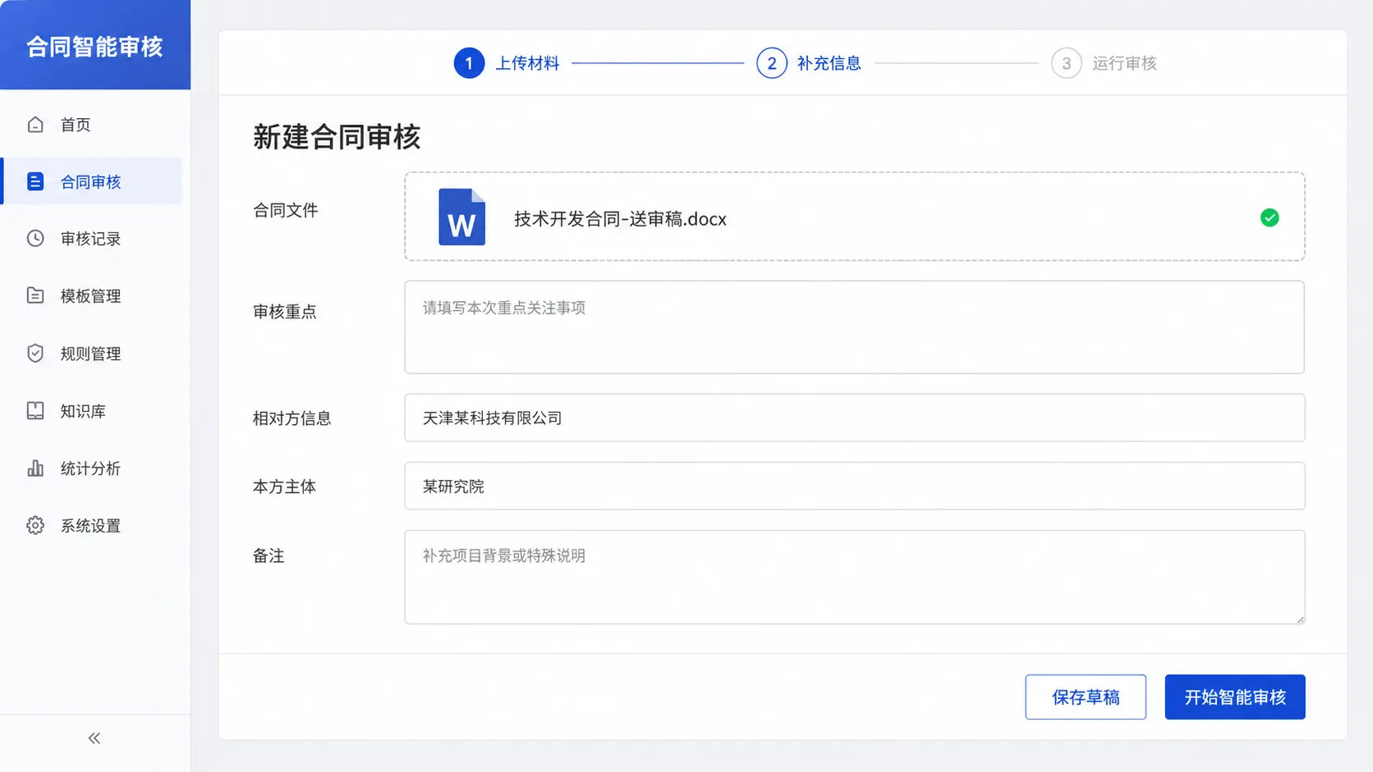Click step 2 circle in progress bar
Viewport: 1373px width, 772px height.
click(x=772, y=63)
